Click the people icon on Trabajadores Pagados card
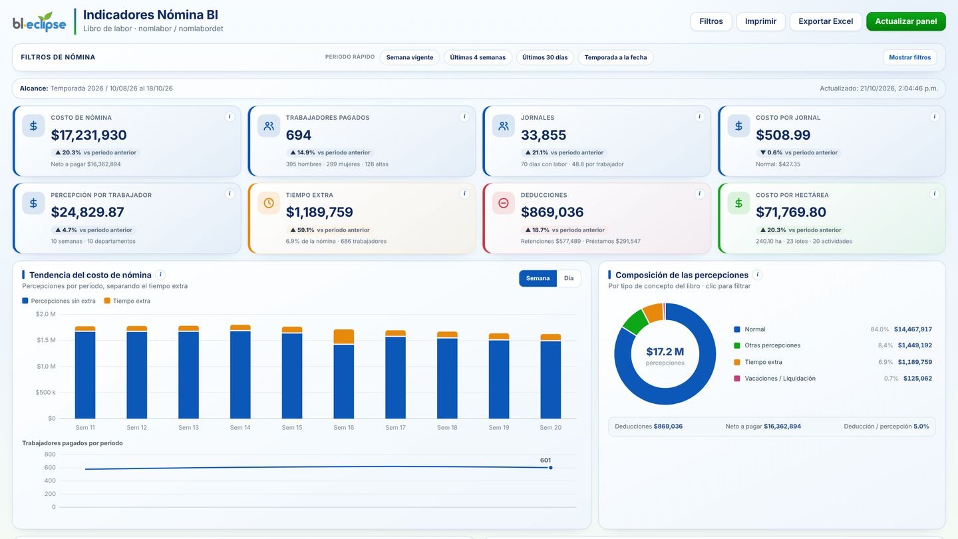The width and height of the screenshot is (958, 539). point(269,126)
